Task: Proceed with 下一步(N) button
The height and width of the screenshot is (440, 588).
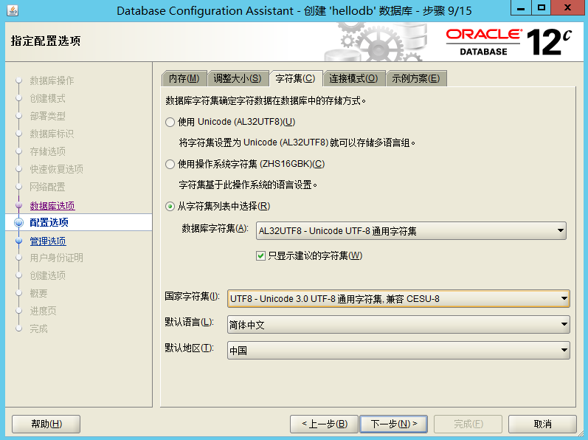Action: pos(393,424)
